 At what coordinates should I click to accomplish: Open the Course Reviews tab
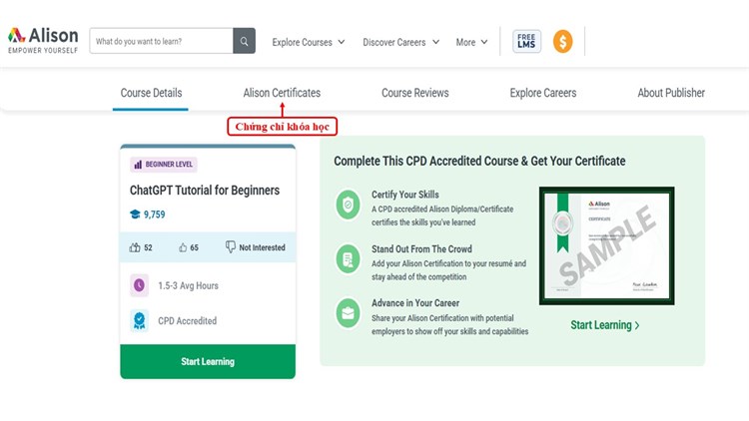pyautogui.click(x=414, y=93)
